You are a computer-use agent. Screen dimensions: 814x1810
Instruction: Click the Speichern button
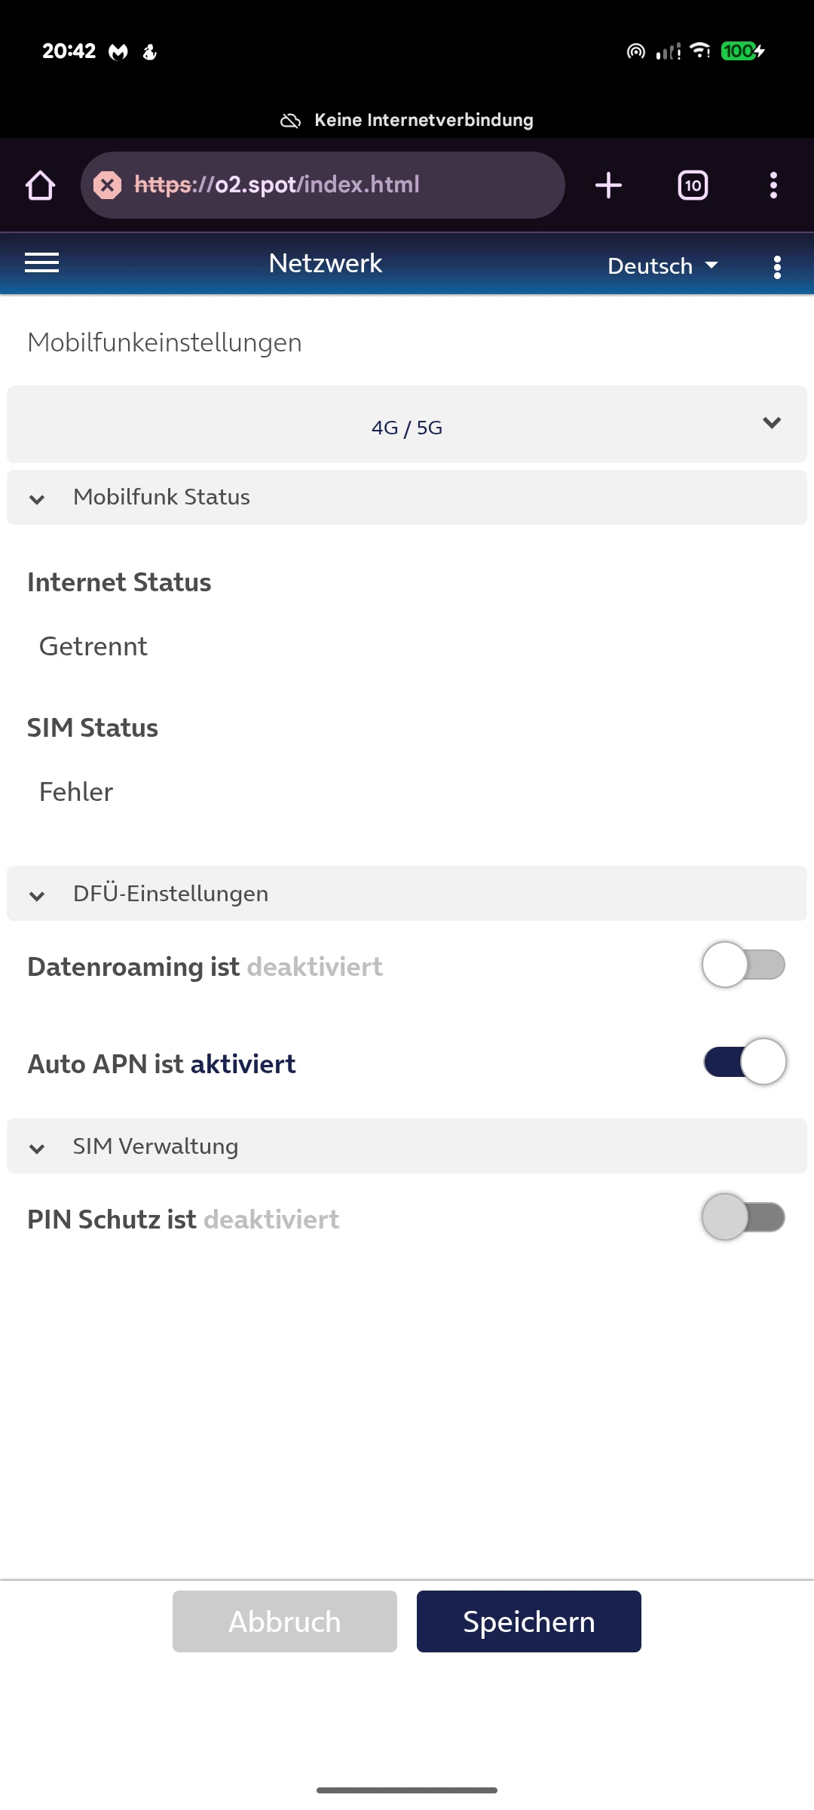coord(528,1621)
